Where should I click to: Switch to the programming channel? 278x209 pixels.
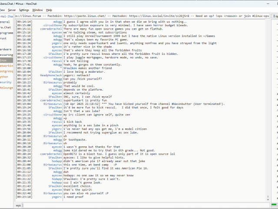coord(6,33)
